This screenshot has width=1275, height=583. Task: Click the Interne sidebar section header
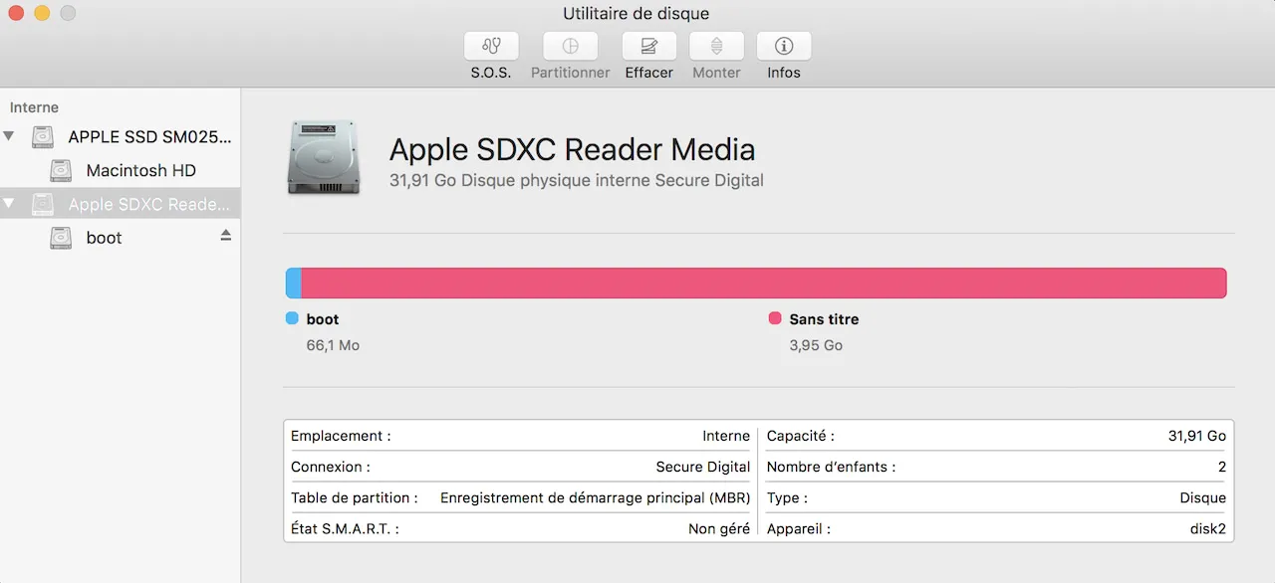point(35,107)
